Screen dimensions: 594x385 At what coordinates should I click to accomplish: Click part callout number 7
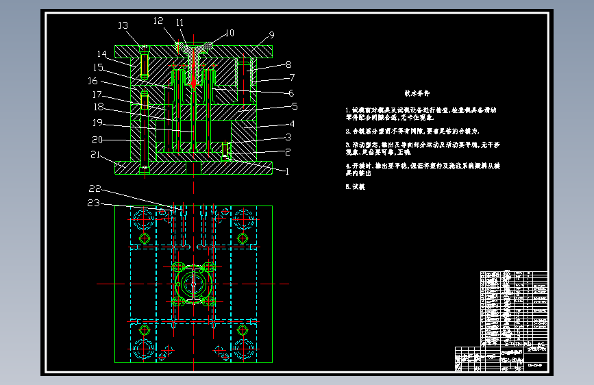[292, 77]
